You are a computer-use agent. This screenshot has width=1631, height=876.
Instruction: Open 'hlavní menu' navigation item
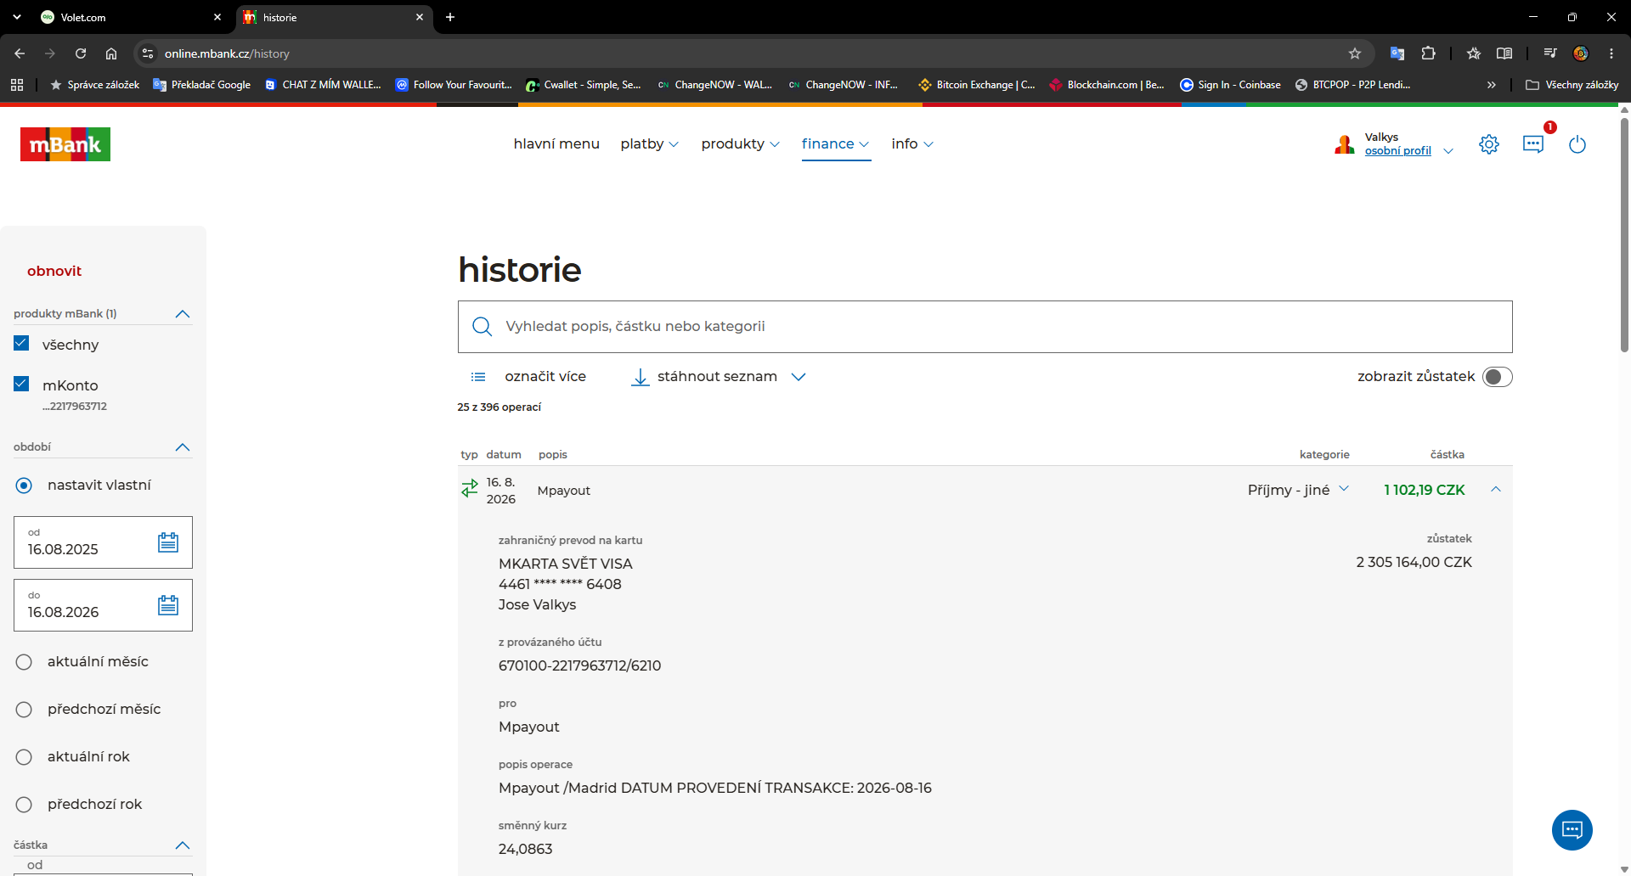tap(556, 144)
